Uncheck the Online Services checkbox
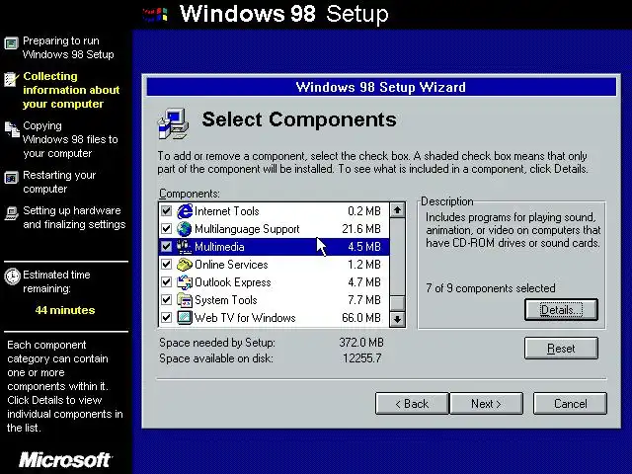The width and height of the screenshot is (632, 474). click(166, 265)
